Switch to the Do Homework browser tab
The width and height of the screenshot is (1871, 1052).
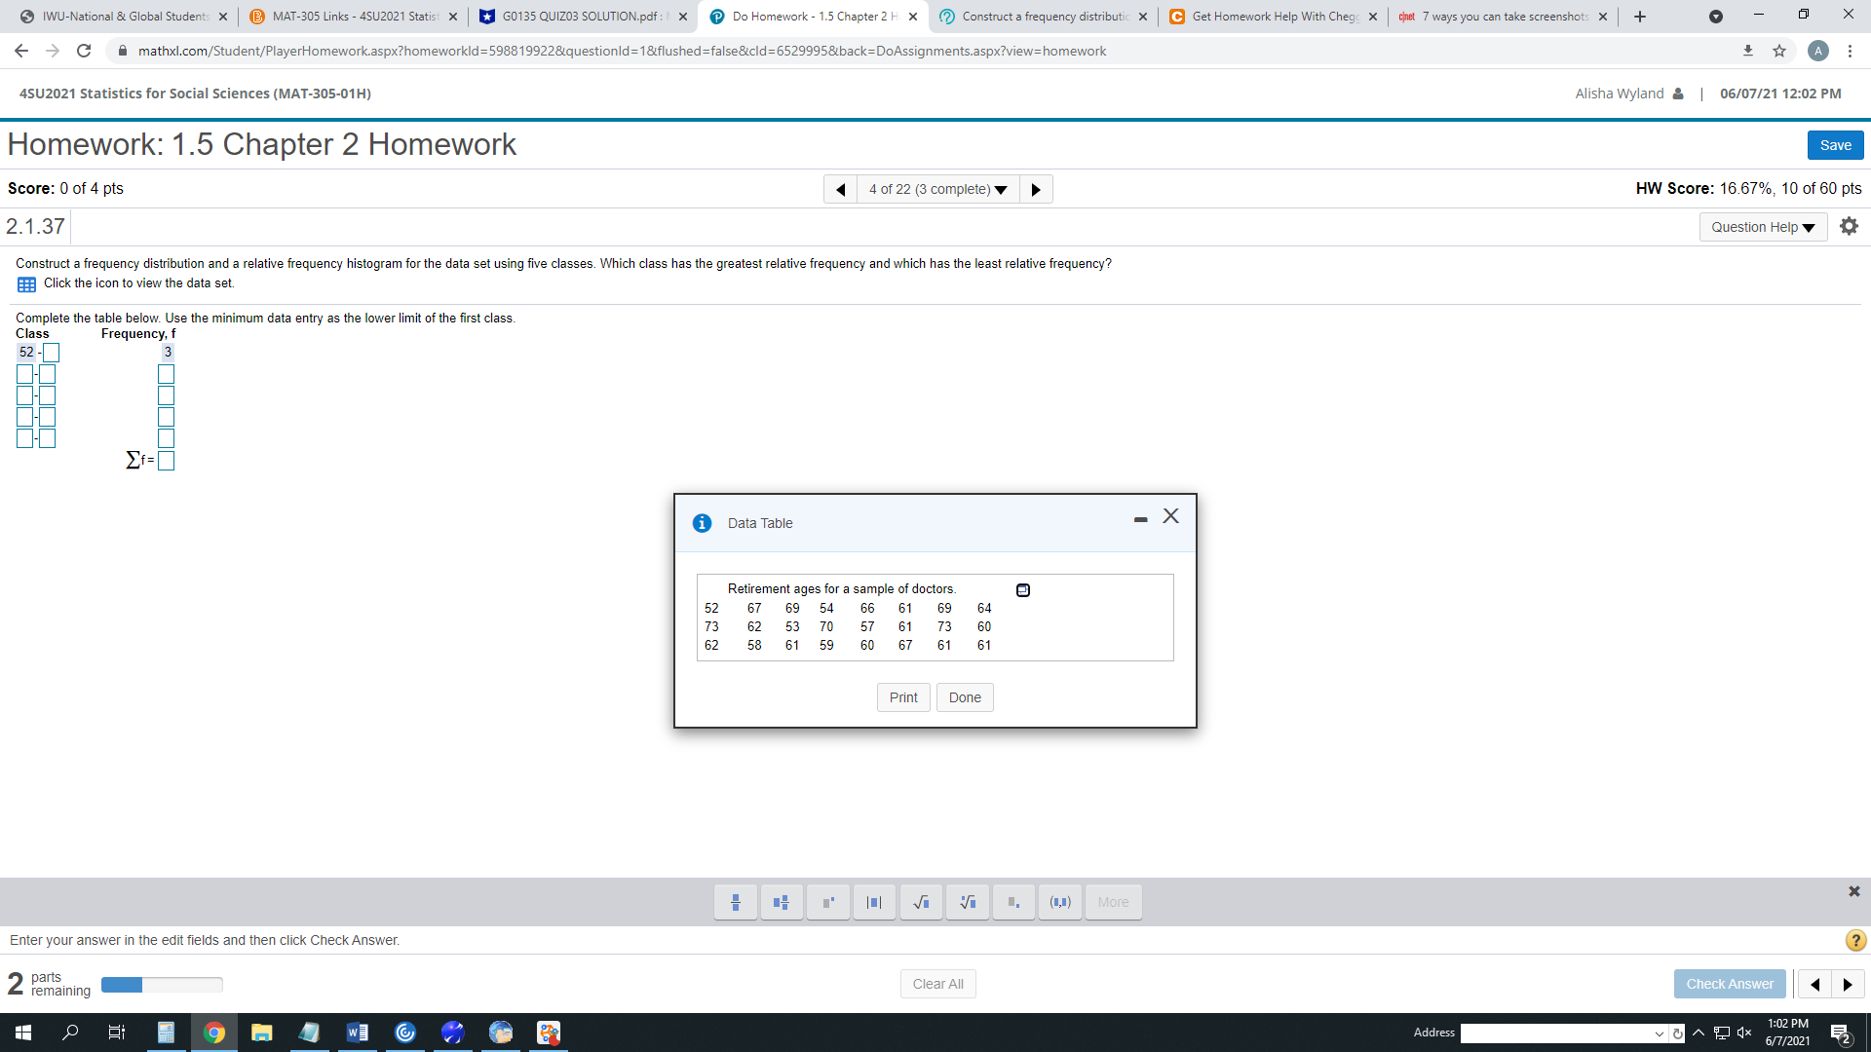[813, 16]
